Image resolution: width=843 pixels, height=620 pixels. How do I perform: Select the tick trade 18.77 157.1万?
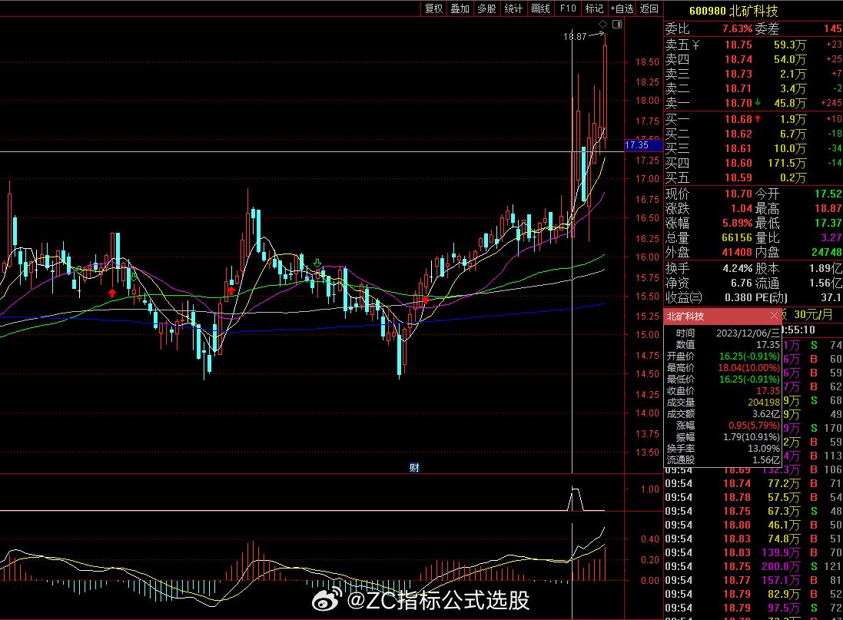click(754, 581)
